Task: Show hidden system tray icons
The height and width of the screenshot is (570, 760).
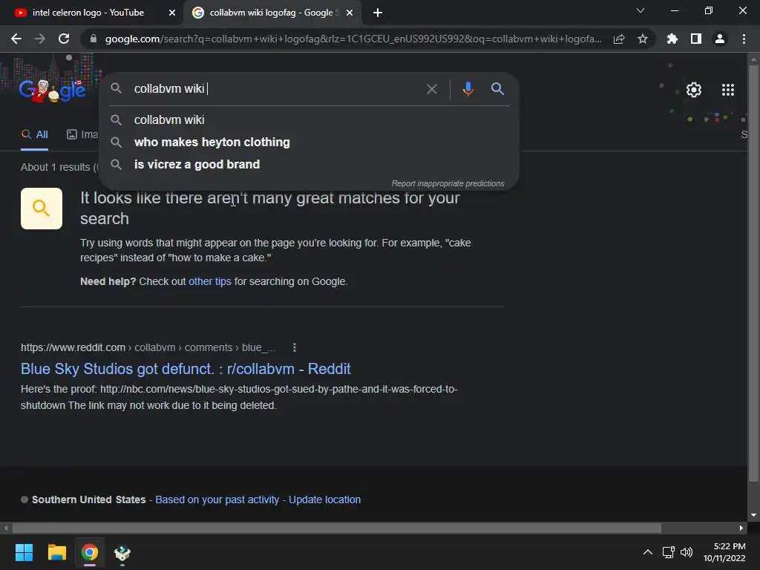Action: [647, 552]
